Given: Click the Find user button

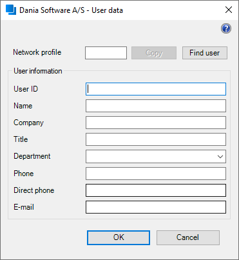Looking at the screenshot, I should pos(205,53).
